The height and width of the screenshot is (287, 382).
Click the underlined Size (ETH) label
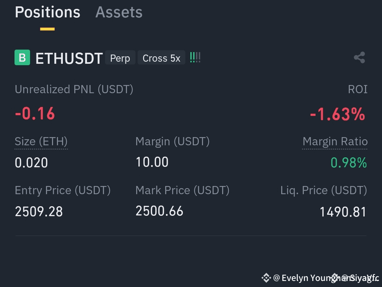tap(41, 142)
